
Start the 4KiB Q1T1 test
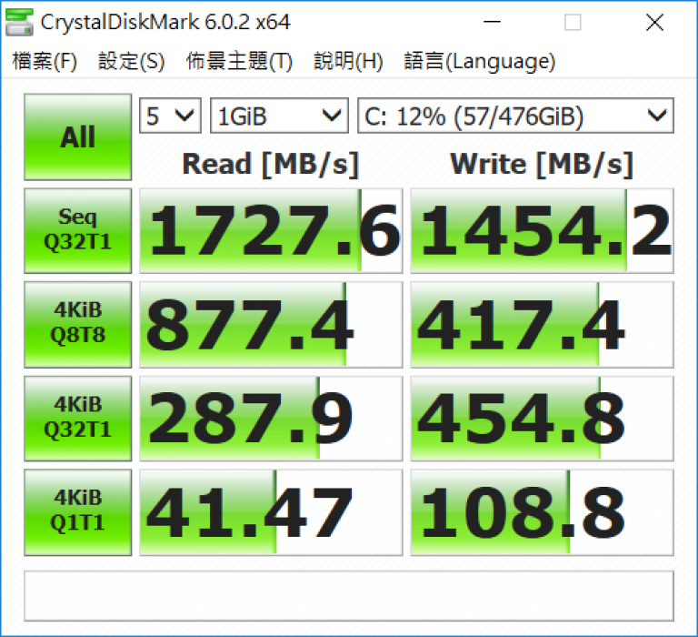(x=78, y=512)
